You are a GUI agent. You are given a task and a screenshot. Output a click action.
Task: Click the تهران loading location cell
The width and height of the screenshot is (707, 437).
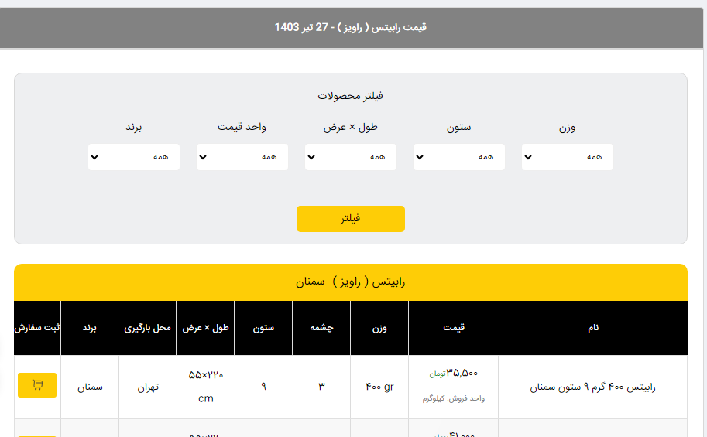pyautogui.click(x=147, y=387)
